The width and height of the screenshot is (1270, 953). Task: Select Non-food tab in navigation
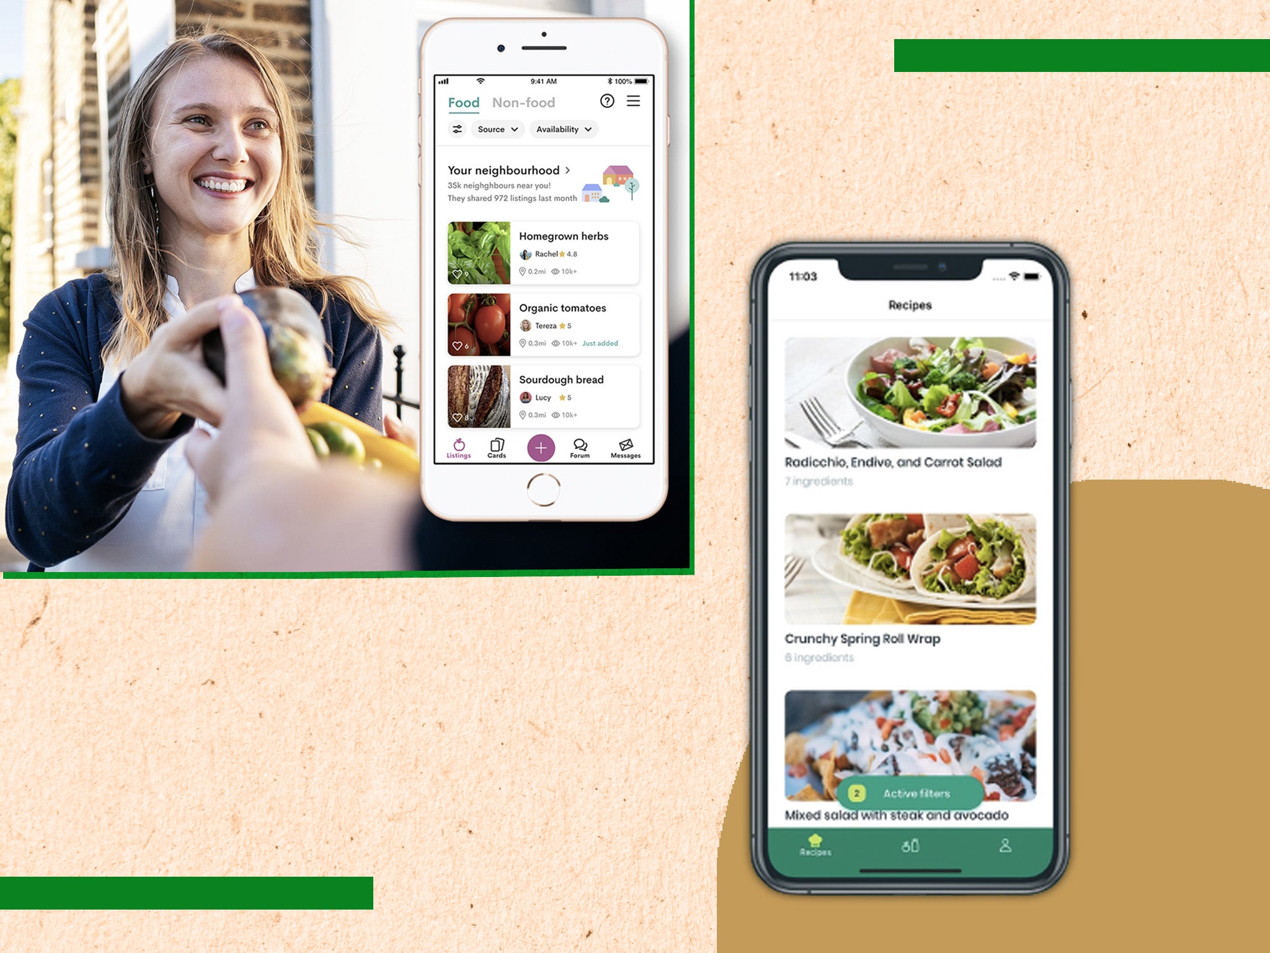(x=524, y=103)
